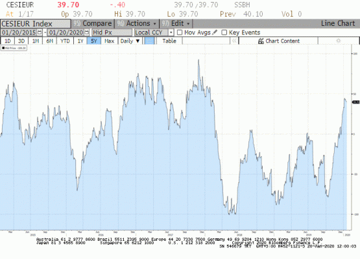Screen dimensions: 360x259
Task: Click the Mov Avgs pencil edit icon
Action: tap(215, 32)
